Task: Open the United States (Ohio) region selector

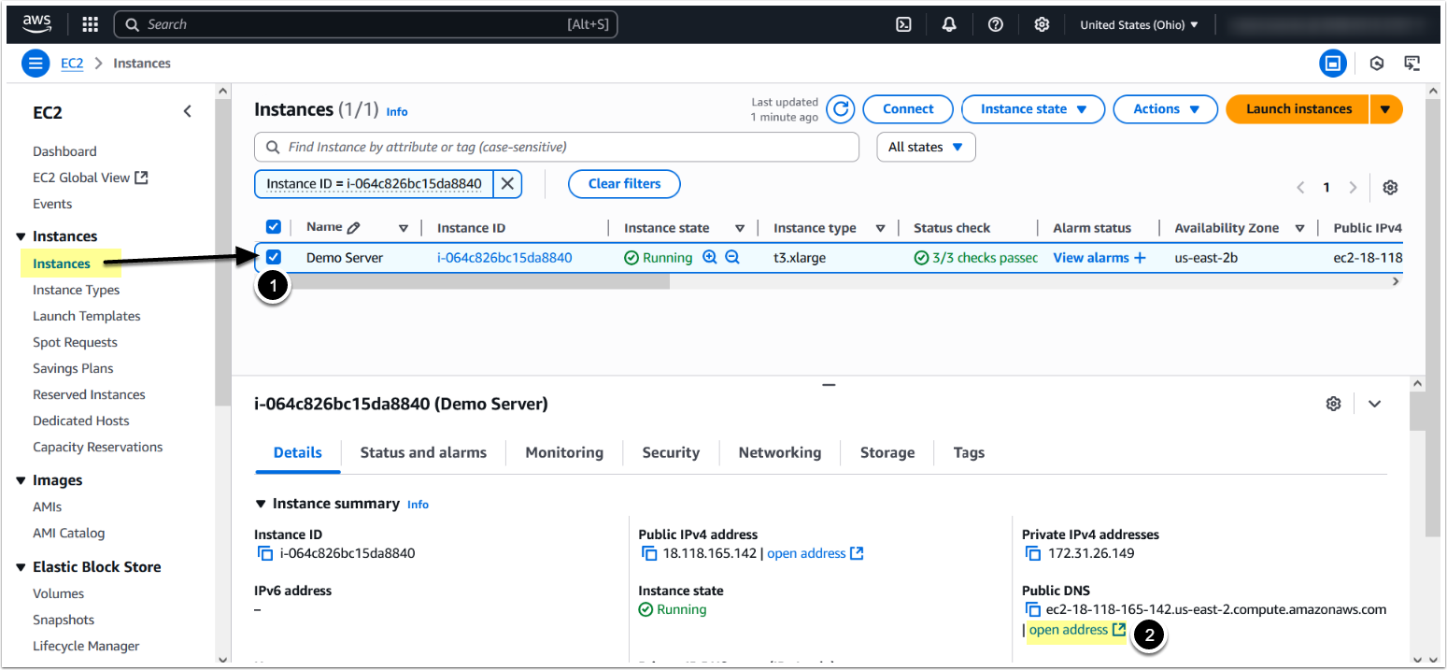Action: pos(1139,24)
